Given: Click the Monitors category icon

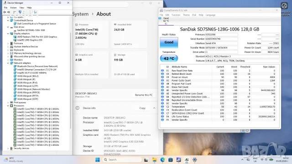Looking at the screenshot, I should tap(11, 60).
